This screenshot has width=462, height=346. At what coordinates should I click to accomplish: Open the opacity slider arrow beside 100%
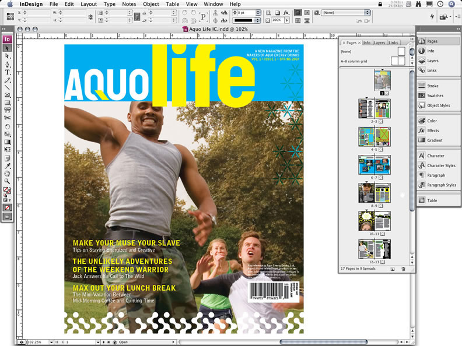point(287,20)
